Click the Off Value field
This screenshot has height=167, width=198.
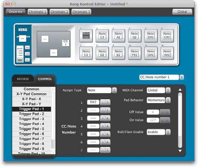[x=153, y=112]
